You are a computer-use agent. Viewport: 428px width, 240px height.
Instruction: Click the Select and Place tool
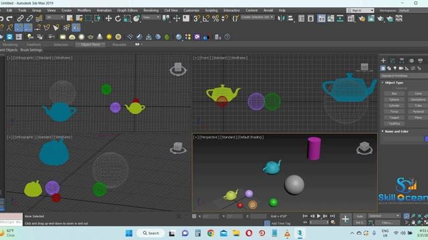click(x=136, y=19)
